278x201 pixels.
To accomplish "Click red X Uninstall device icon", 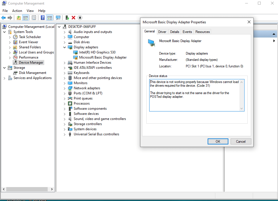I will pos(73,18).
